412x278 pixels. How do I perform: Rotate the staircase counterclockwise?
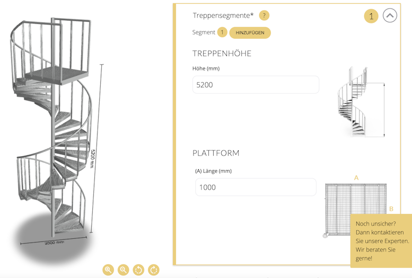click(x=138, y=270)
